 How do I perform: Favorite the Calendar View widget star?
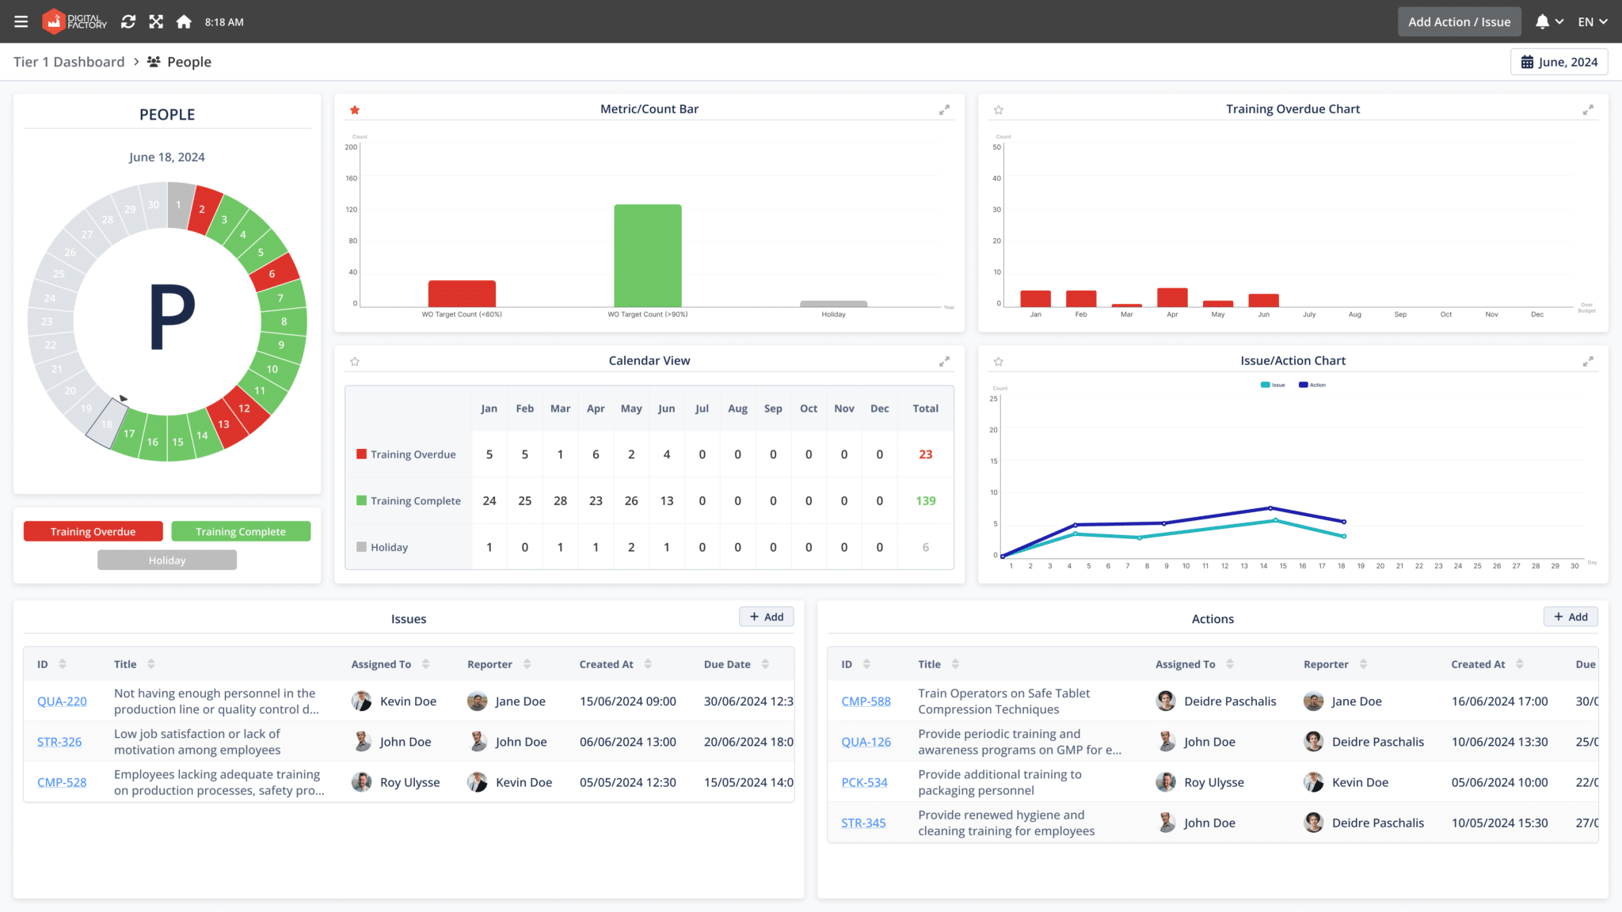pos(354,361)
